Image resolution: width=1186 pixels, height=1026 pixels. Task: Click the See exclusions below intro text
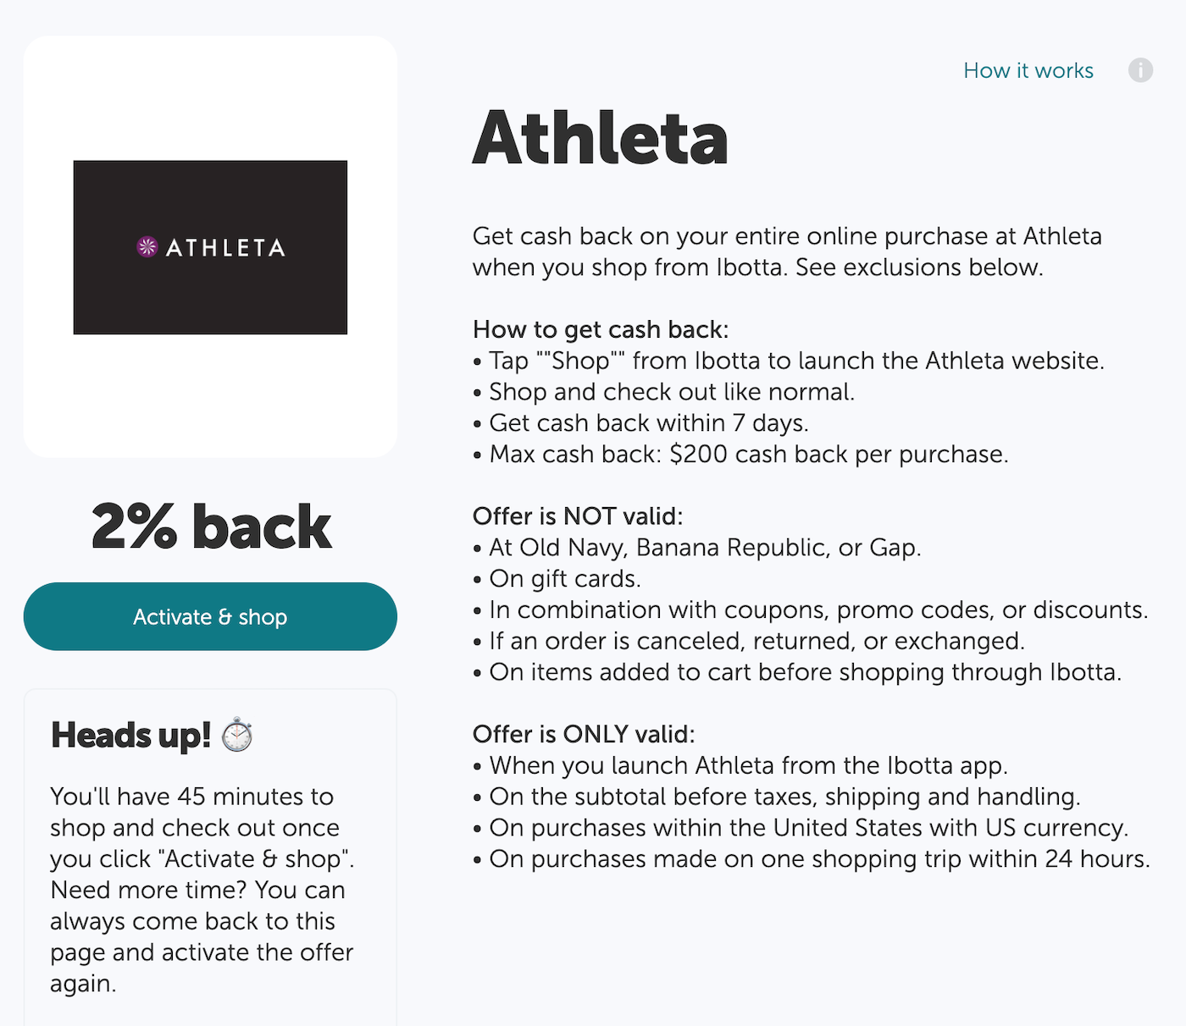pyautogui.click(x=786, y=252)
